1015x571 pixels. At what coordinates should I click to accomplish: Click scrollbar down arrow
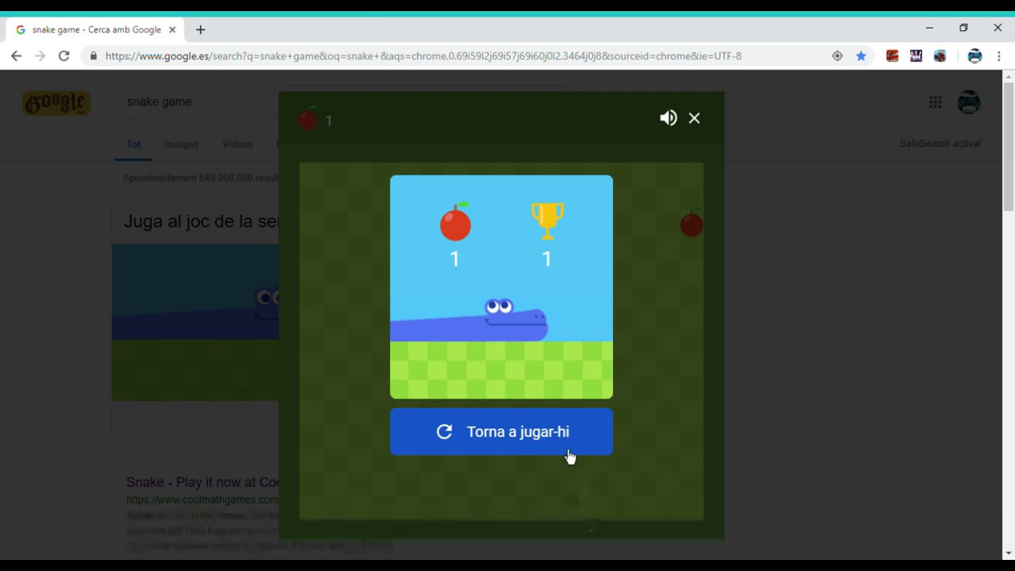(x=1009, y=553)
